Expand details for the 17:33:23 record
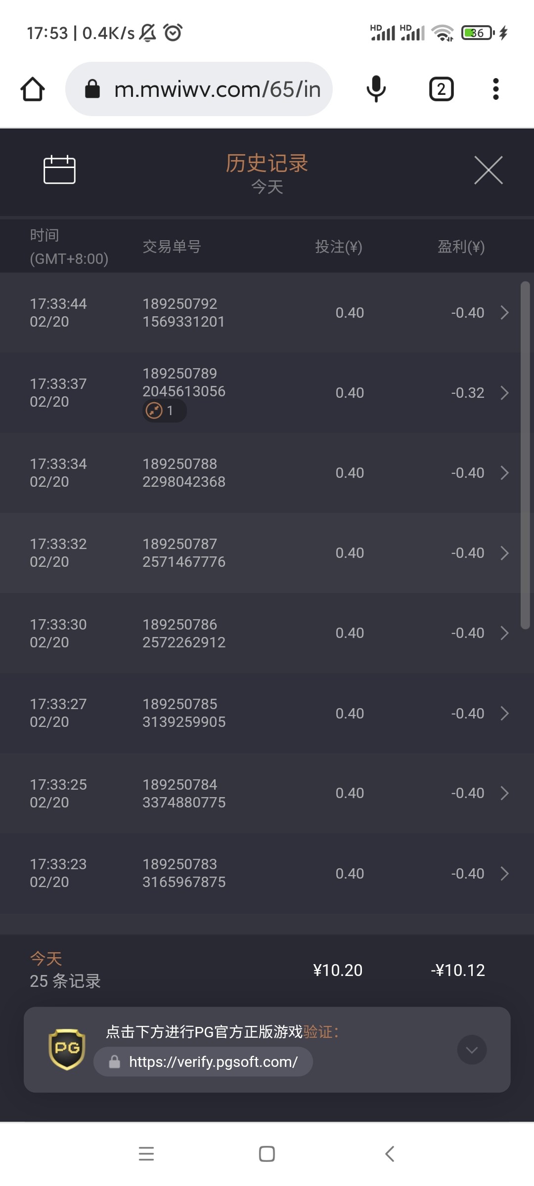 (504, 874)
